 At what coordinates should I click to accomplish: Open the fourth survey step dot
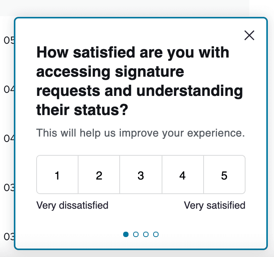156,234
